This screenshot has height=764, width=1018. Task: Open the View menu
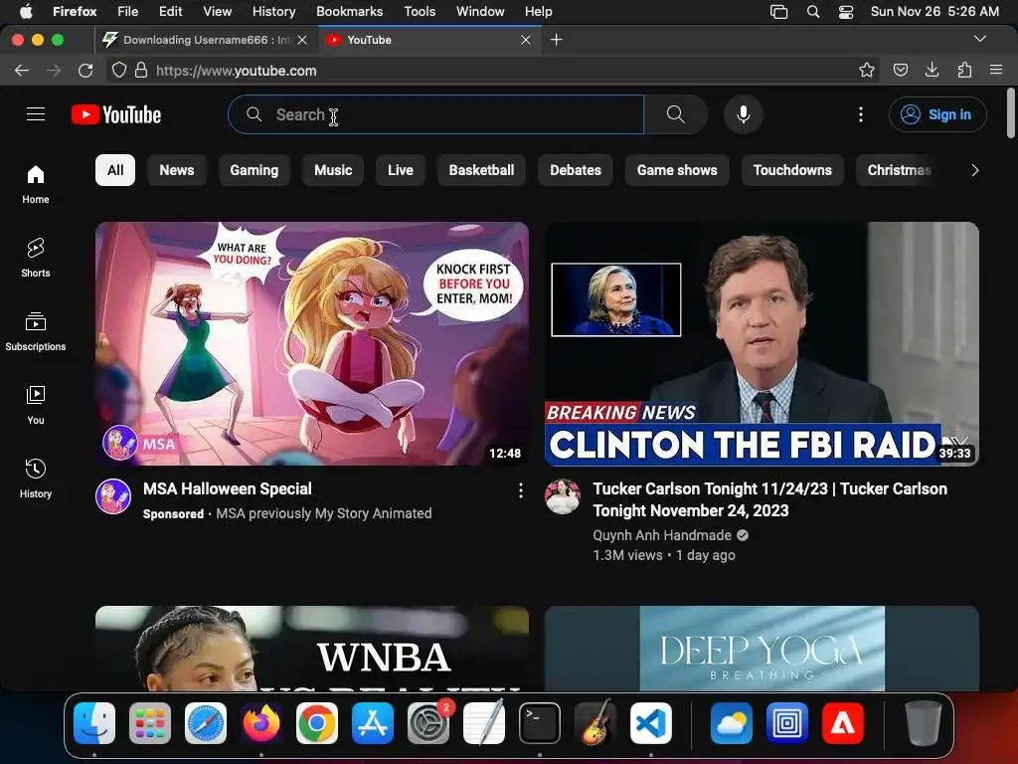point(217,11)
